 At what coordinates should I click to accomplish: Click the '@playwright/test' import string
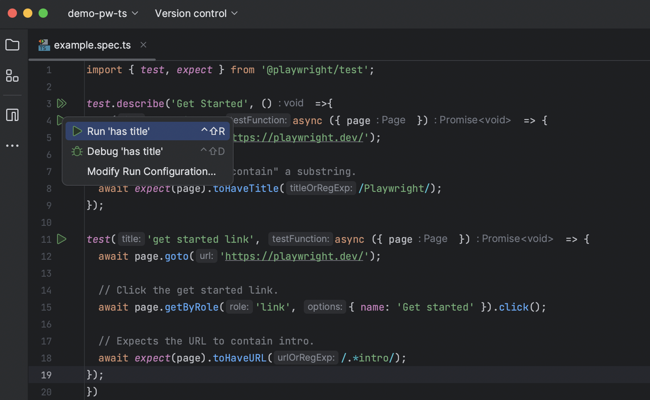(x=315, y=70)
